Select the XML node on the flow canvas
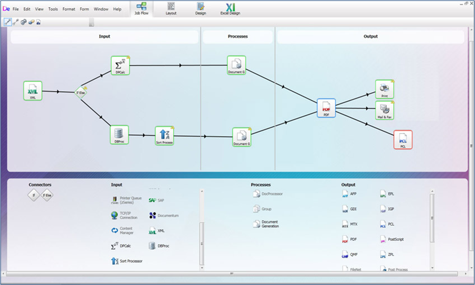 pyautogui.click(x=33, y=91)
